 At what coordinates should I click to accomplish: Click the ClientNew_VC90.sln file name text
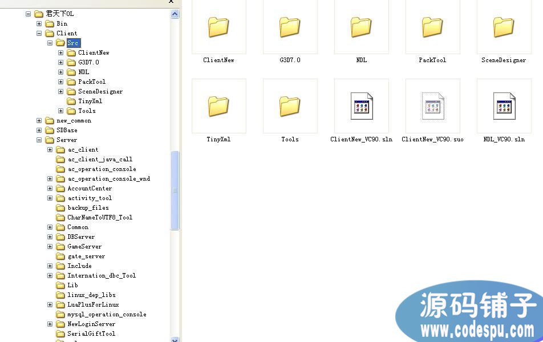(x=361, y=139)
